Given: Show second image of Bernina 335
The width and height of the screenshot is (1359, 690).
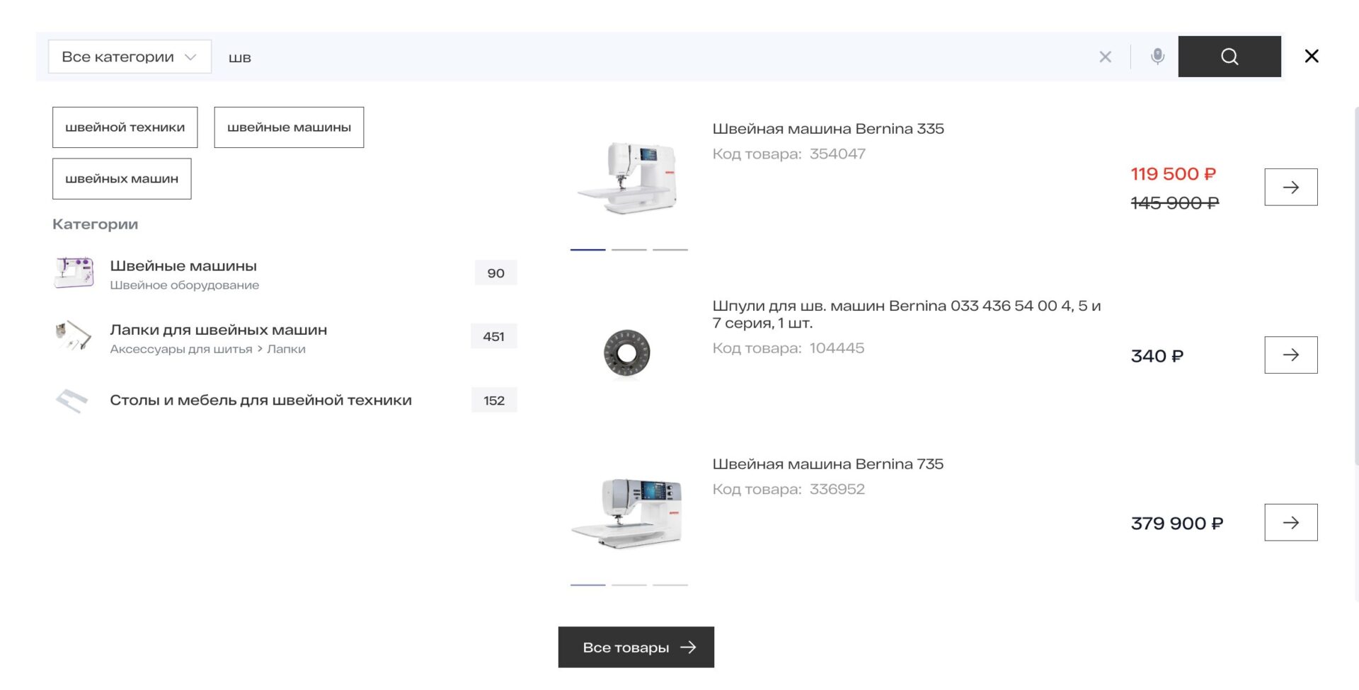Looking at the screenshot, I should click(x=629, y=250).
